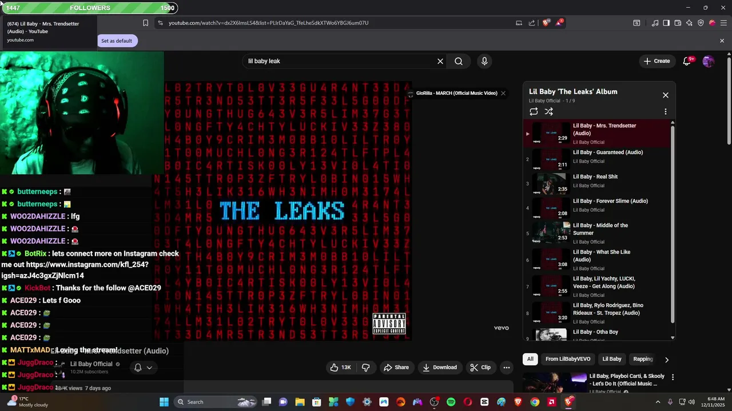Open 'Lil Baby, Playboi Carti, & Skooly' recommended thumbnail
Screen dimensions: 732x411
[555, 383]
